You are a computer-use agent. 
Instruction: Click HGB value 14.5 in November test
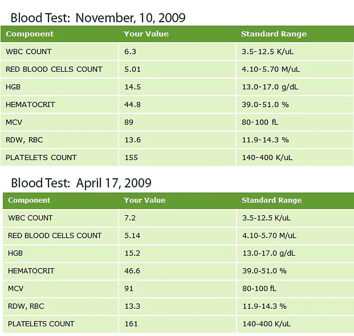pyautogui.click(x=132, y=87)
